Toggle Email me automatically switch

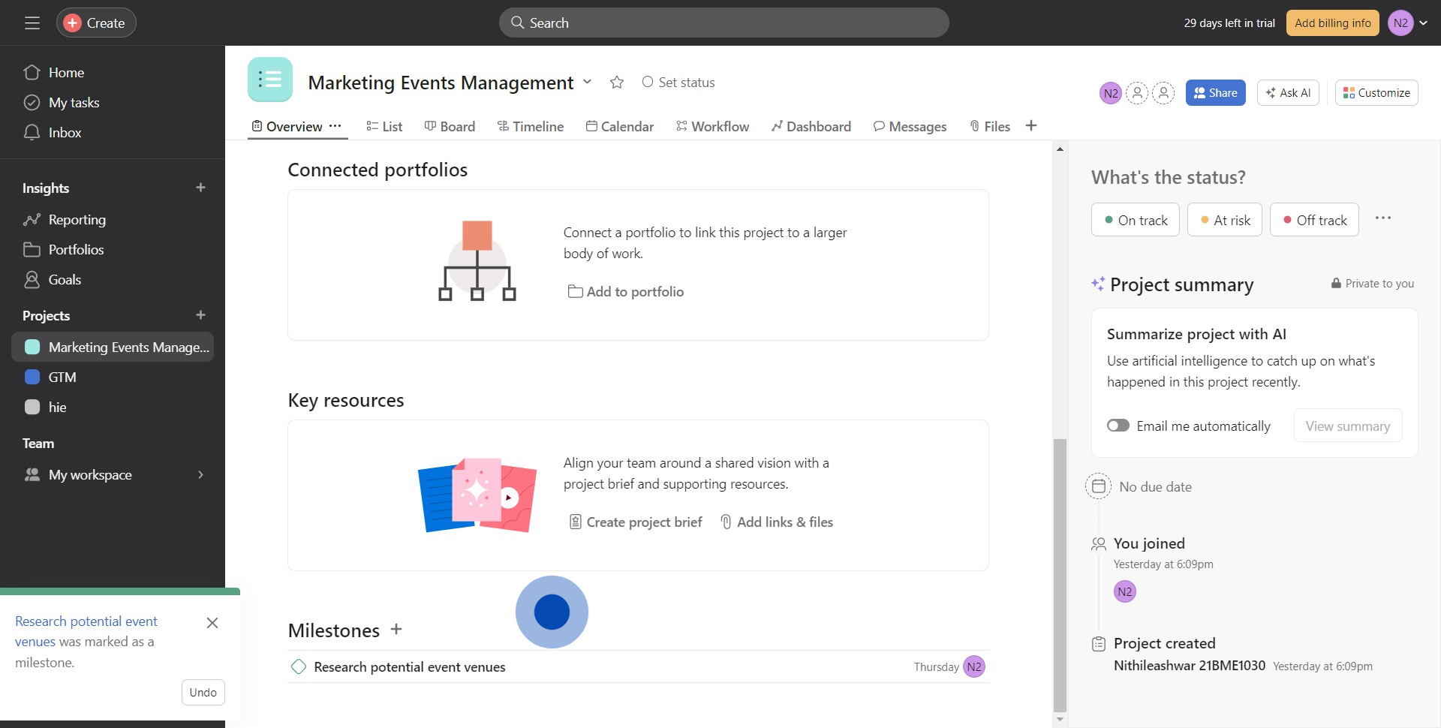(x=1118, y=426)
